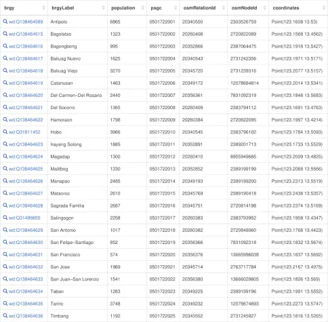
Task: Click magnifier icon in Del Socorro row
Action: pyautogui.click(x=5, y=107)
